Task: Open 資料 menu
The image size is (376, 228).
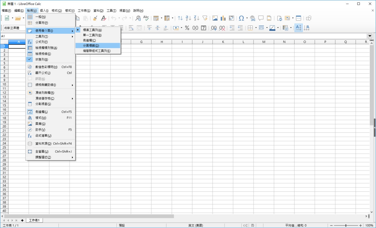Action: (98, 11)
